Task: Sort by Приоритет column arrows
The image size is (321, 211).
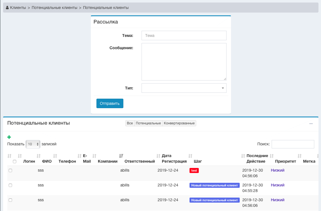Action: pyautogui.click(x=272, y=156)
